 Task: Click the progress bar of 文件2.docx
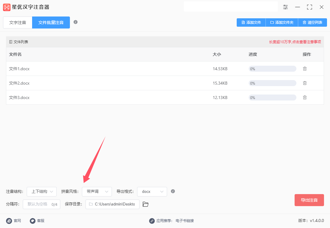click(x=272, y=83)
